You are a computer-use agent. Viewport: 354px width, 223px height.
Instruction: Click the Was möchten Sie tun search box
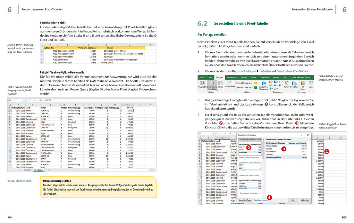click(x=301, y=77)
